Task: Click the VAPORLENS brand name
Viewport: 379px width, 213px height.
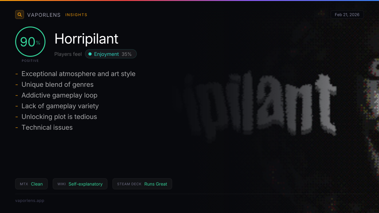Action: coord(44,15)
